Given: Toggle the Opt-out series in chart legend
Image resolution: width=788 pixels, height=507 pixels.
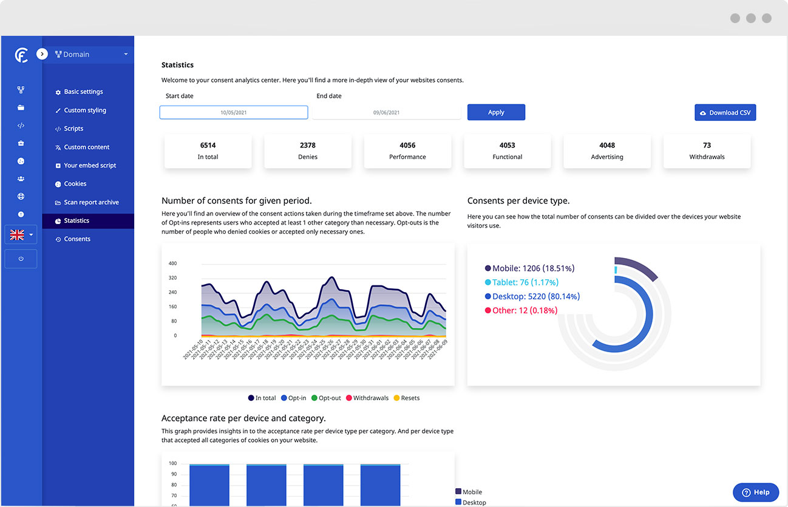Looking at the screenshot, I should pyautogui.click(x=327, y=398).
